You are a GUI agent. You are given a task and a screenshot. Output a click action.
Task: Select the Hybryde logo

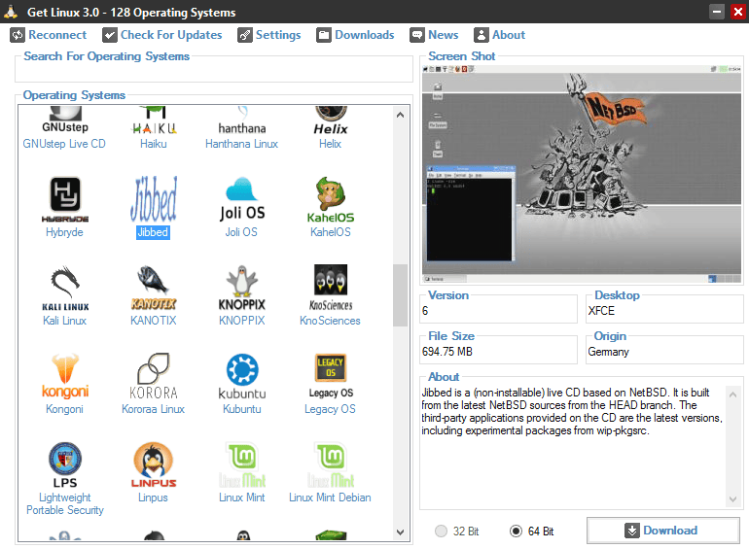click(x=65, y=199)
